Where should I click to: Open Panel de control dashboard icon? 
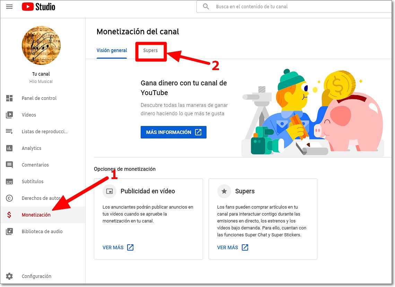(x=9, y=98)
